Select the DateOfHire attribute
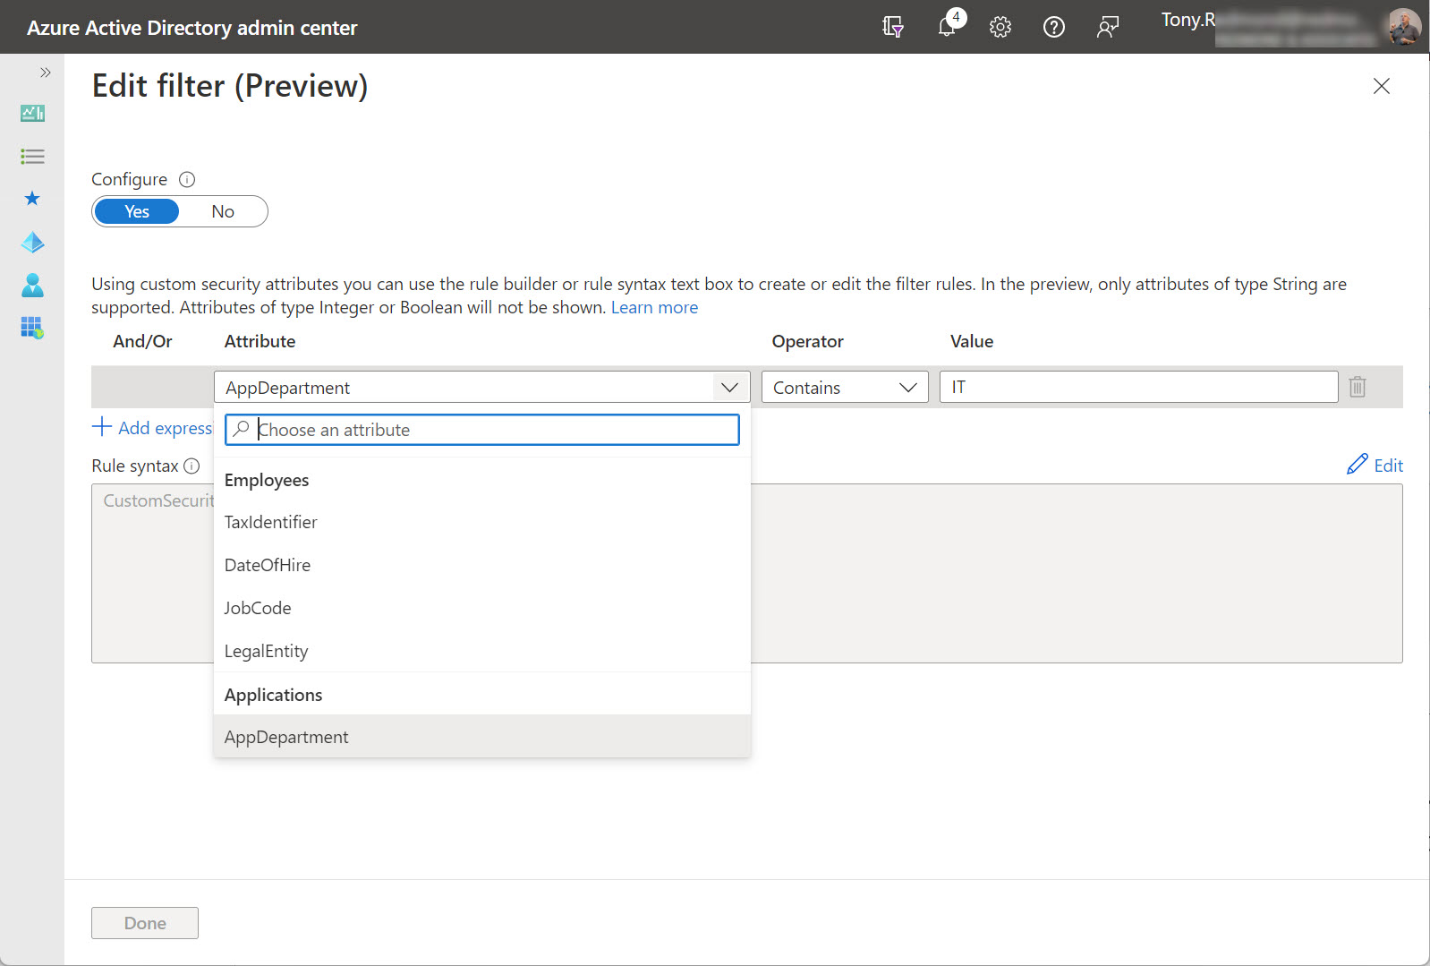The height and width of the screenshot is (966, 1430). pyautogui.click(x=482, y=565)
